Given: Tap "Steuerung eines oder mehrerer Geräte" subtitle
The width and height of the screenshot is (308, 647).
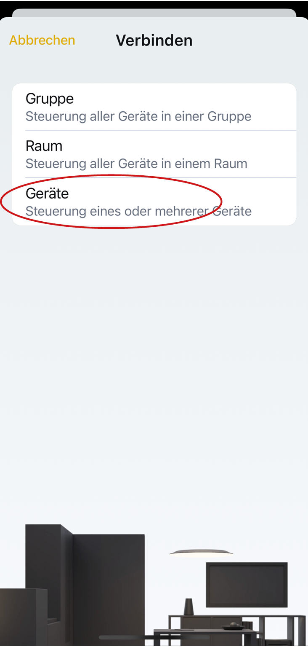Looking at the screenshot, I should point(138,211).
